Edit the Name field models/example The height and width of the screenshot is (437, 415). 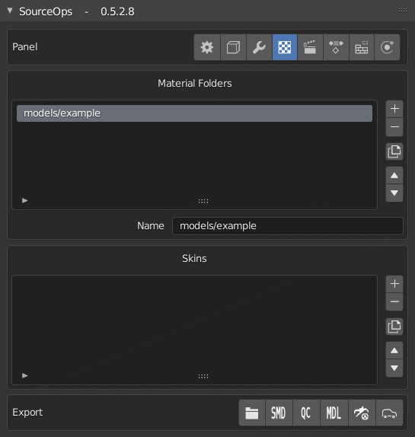tap(288, 226)
